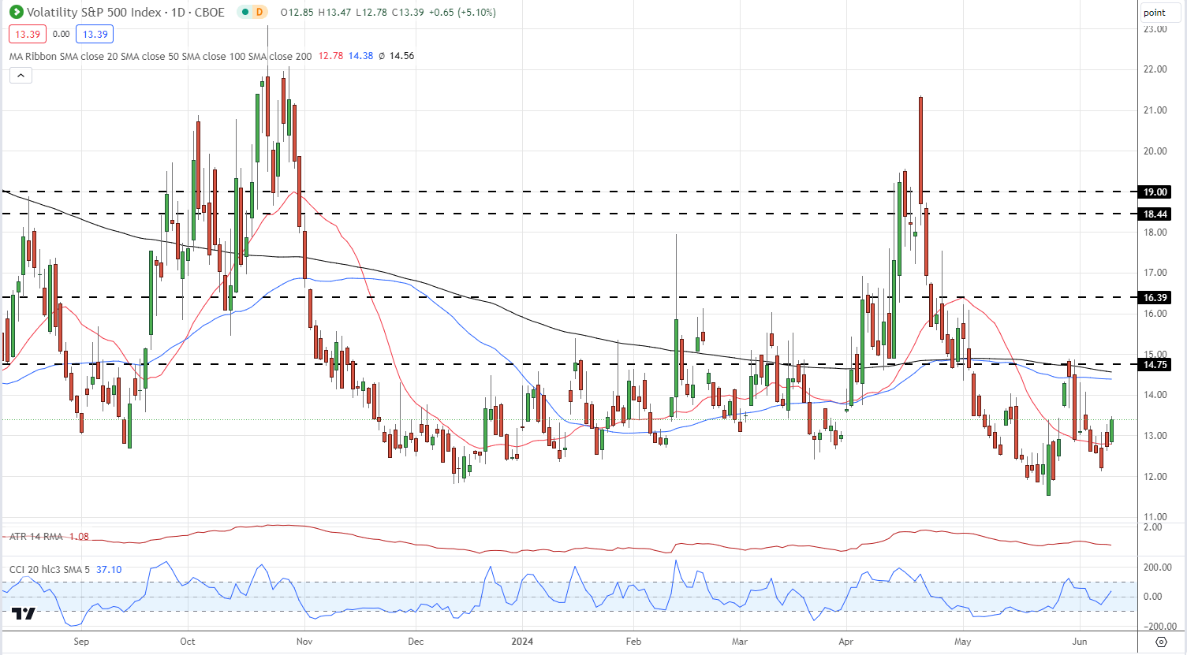Click the 12.00 label on price axis

(1155, 477)
